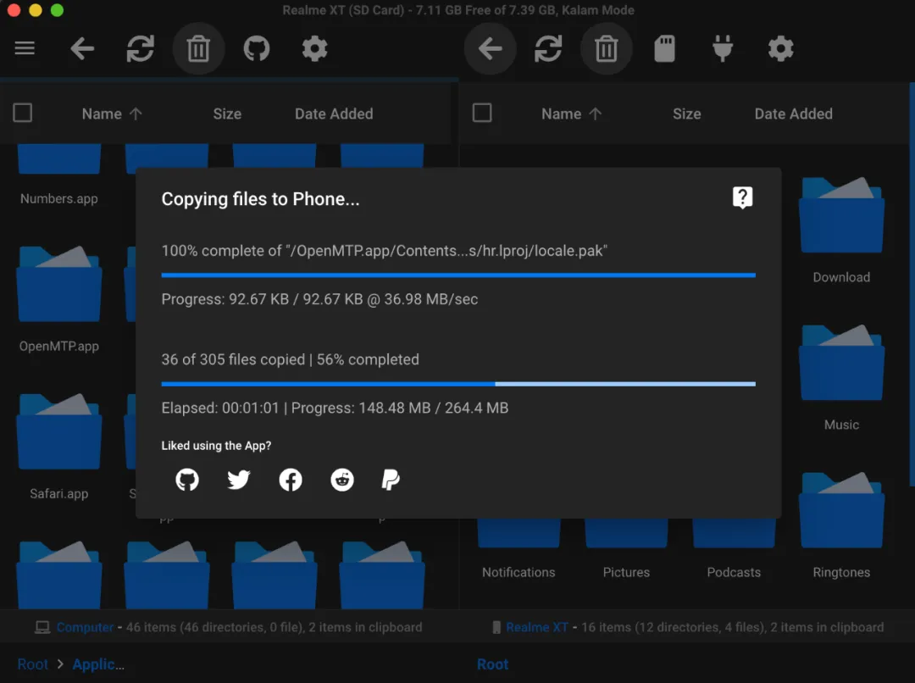
Task: Open the help icon in copy dialog
Action: coord(742,198)
